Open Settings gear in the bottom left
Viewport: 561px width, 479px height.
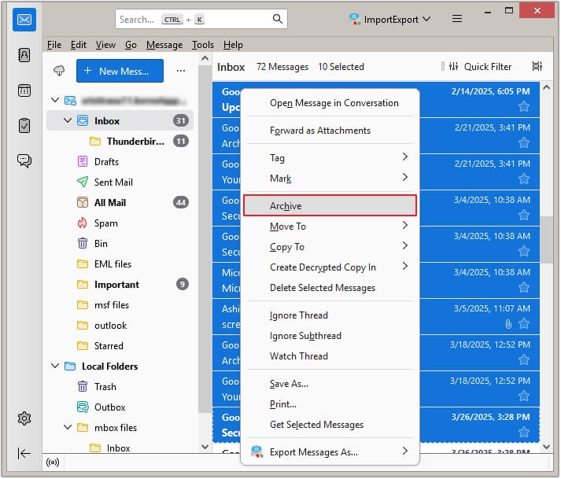(x=24, y=418)
